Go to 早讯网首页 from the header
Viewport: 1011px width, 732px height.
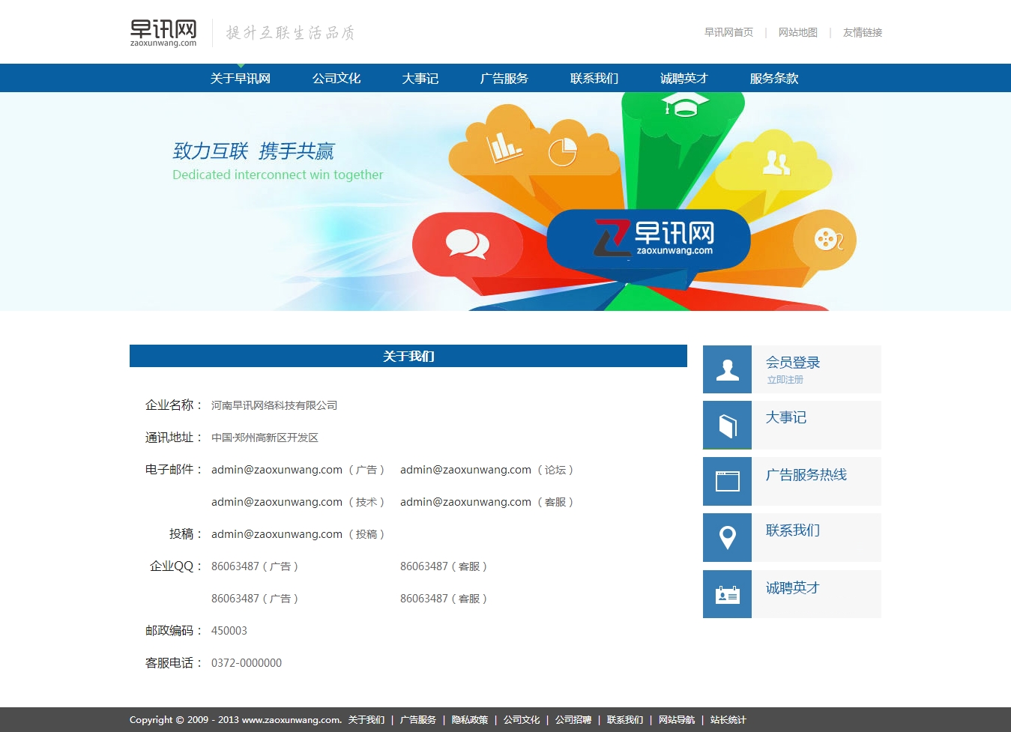[728, 32]
